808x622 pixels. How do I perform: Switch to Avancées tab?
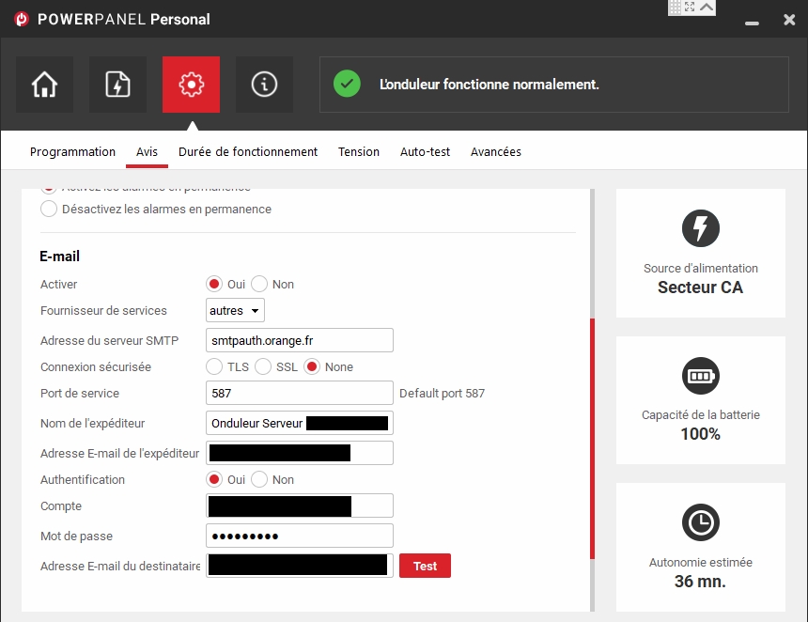point(496,151)
